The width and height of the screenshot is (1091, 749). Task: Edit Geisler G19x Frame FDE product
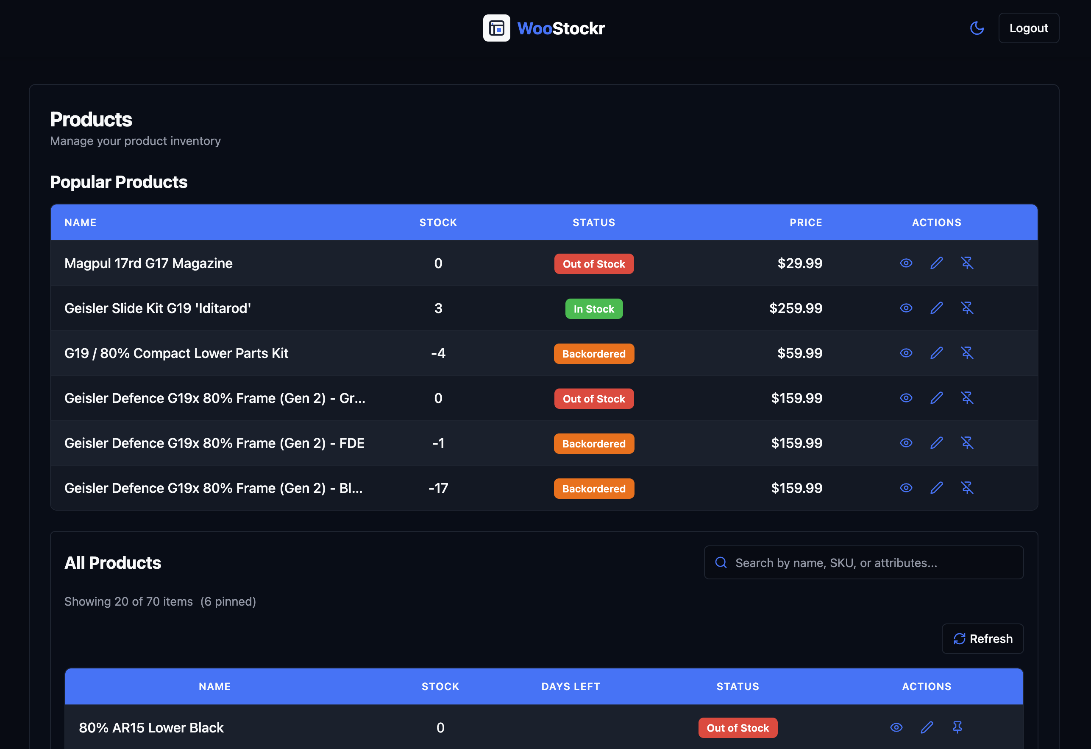(x=937, y=443)
